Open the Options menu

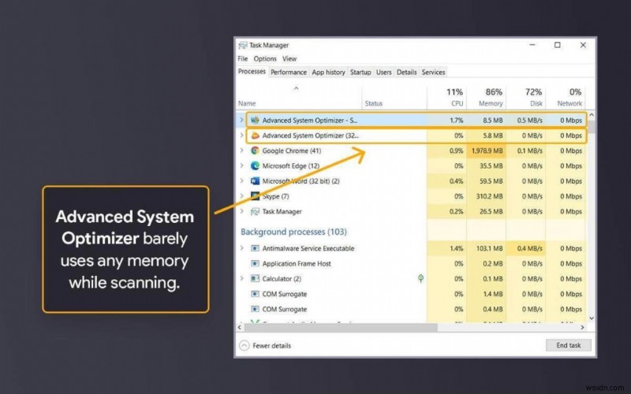point(265,58)
